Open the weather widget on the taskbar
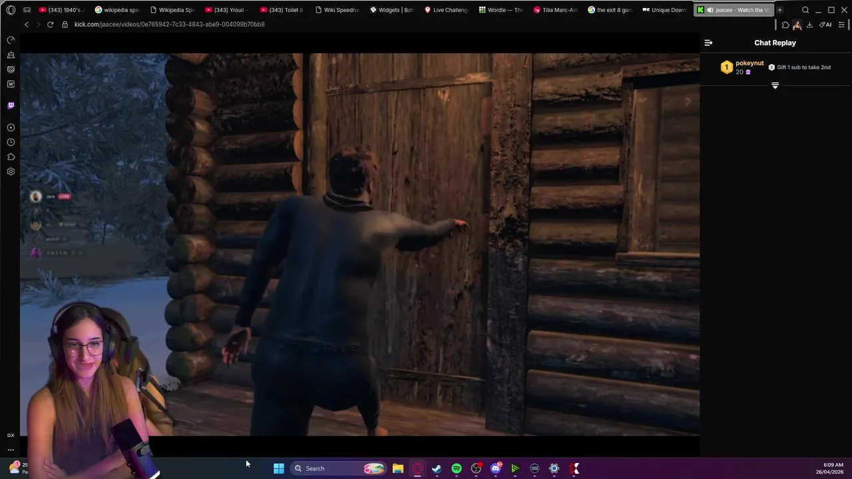Image resolution: width=852 pixels, height=479 pixels. (18, 468)
